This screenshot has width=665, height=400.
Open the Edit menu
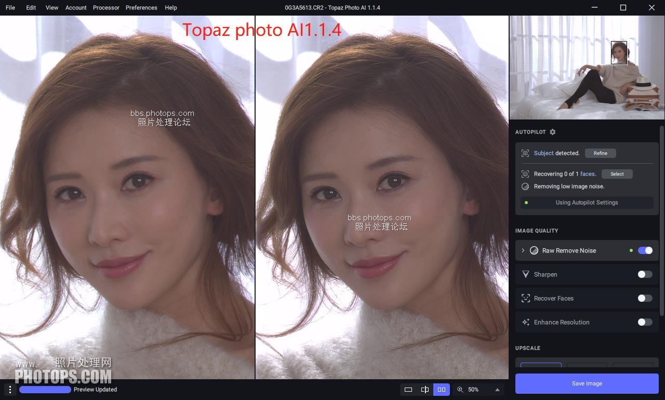31,8
